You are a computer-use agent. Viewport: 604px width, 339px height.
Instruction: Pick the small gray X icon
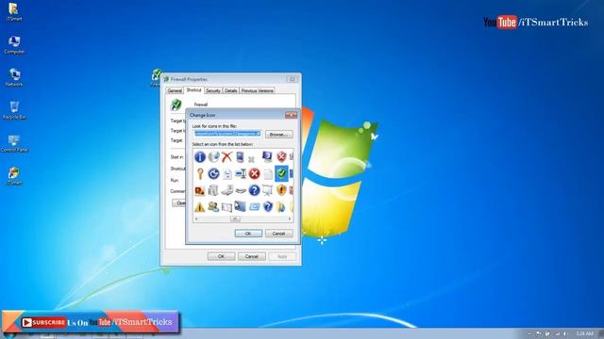coord(252,159)
